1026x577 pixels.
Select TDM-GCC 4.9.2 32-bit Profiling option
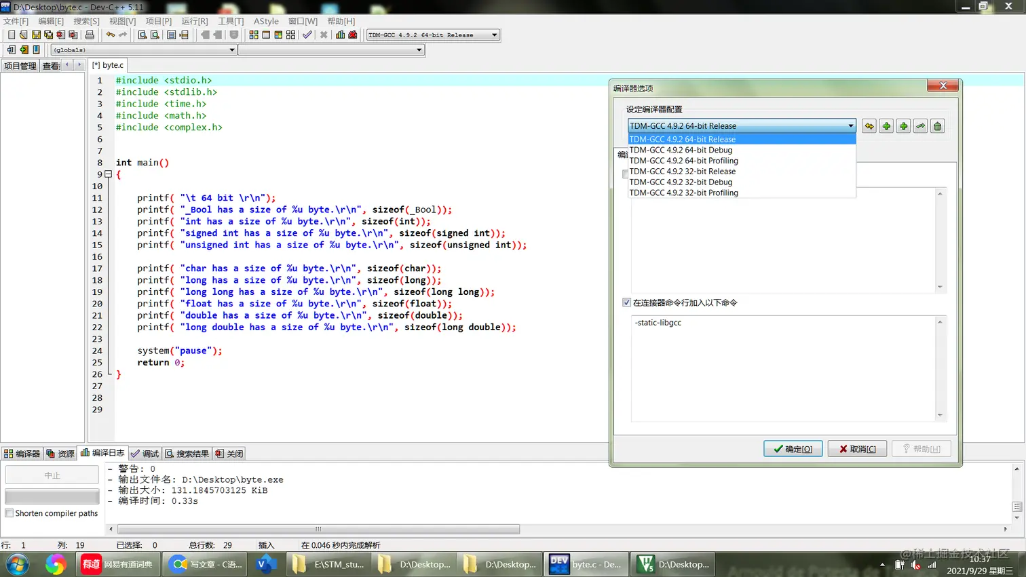coord(742,193)
